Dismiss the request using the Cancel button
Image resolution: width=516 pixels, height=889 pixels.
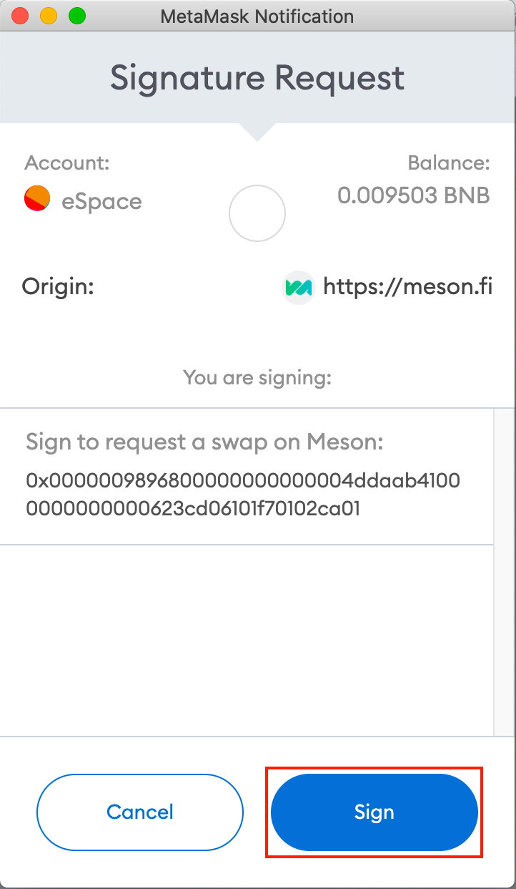(x=139, y=812)
